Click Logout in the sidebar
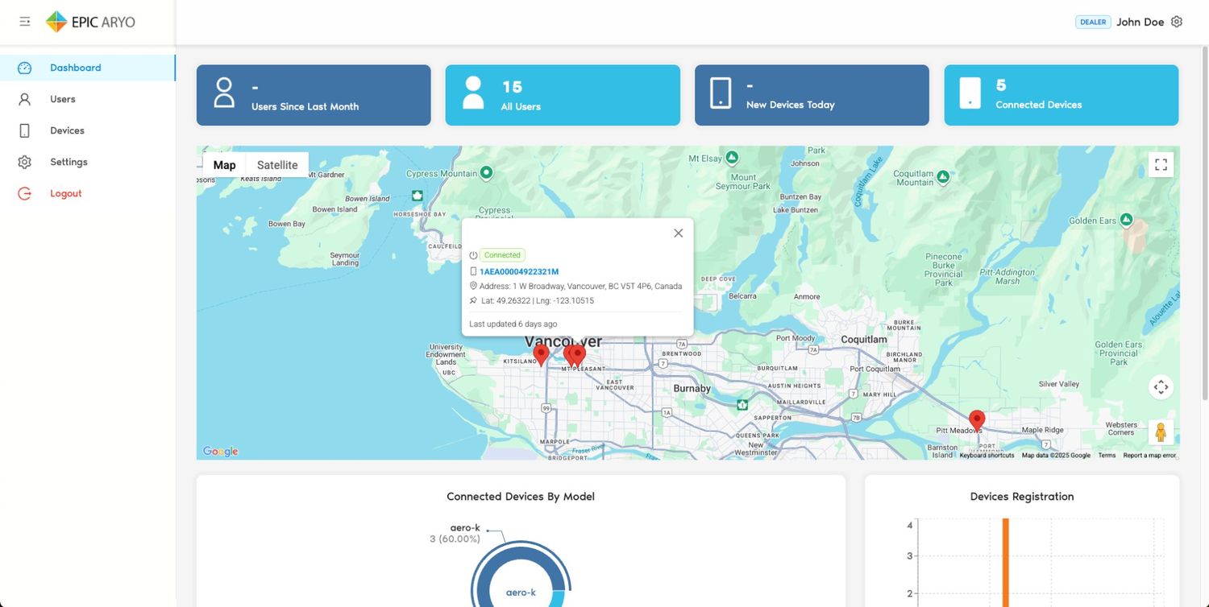 pyautogui.click(x=65, y=193)
